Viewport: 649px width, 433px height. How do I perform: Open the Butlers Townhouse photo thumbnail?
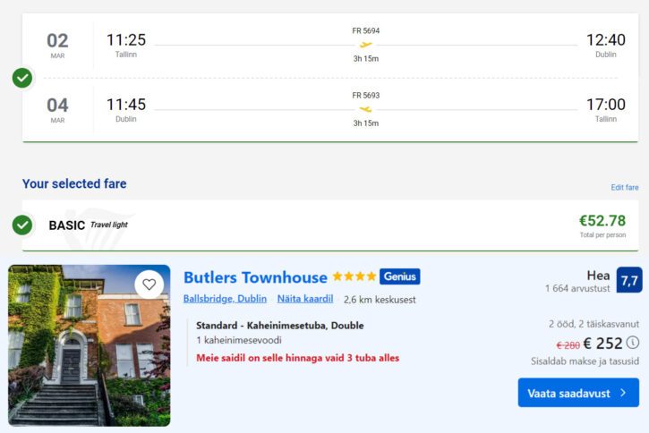coord(90,345)
